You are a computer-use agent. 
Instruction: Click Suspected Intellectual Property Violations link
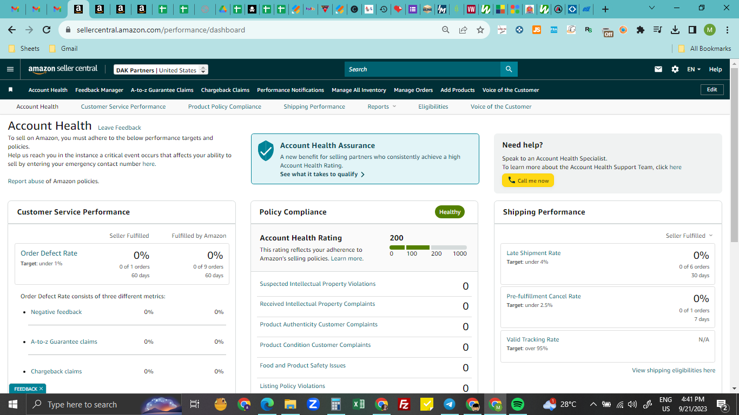coord(318,284)
